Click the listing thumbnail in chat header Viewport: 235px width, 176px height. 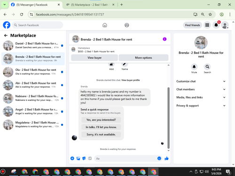click(76, 39)
